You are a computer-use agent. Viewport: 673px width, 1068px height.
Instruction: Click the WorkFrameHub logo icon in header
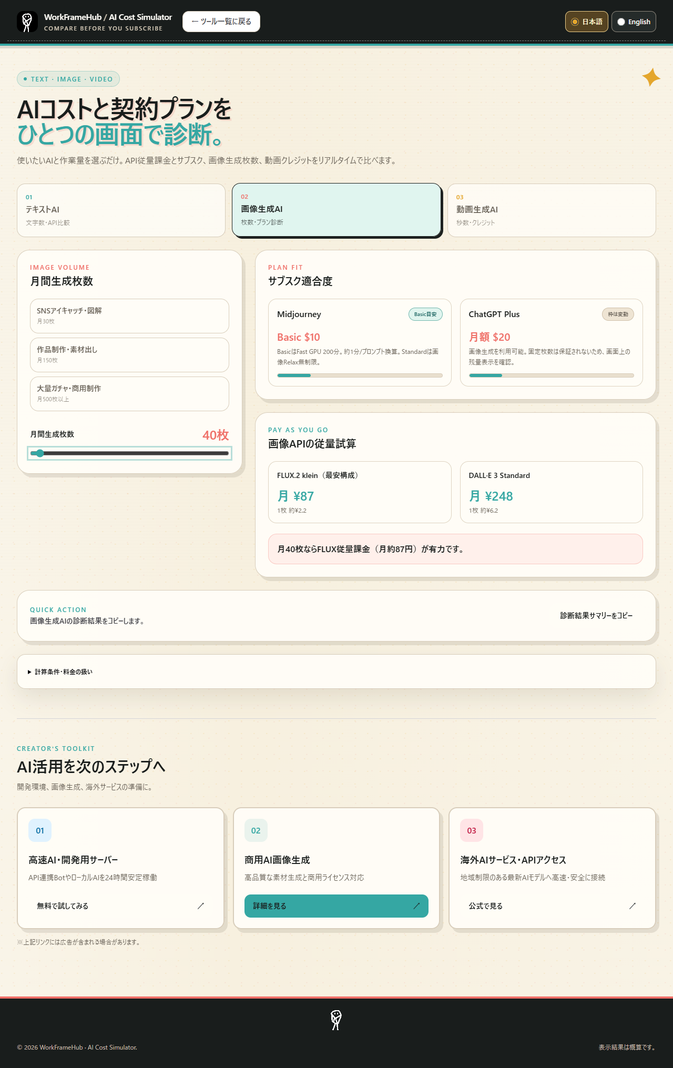27,22
